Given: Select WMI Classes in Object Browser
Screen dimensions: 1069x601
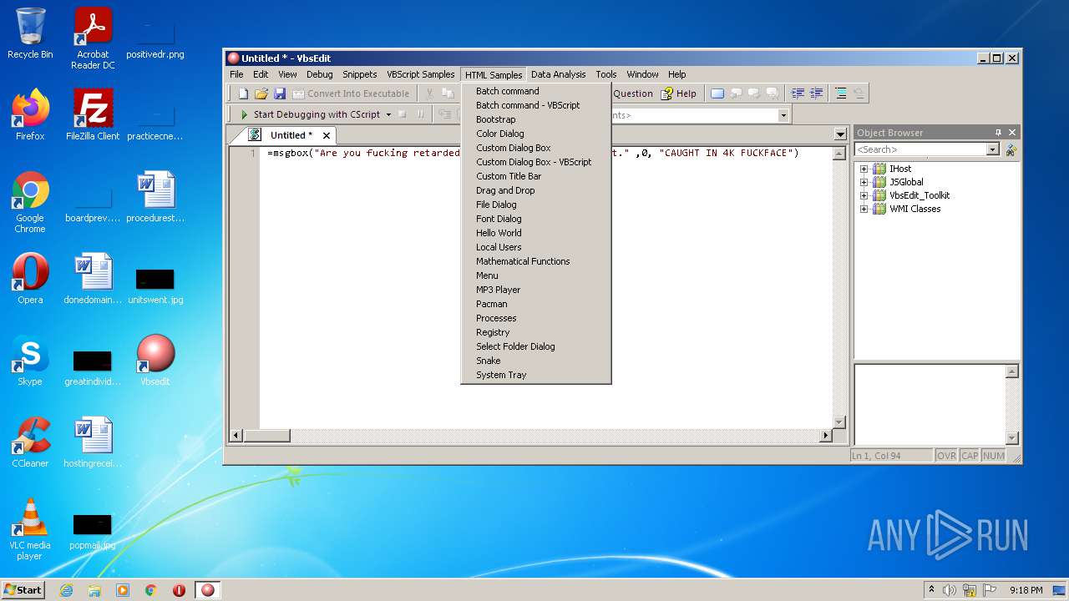Looking at the screenshot, I should coord(914,209).
